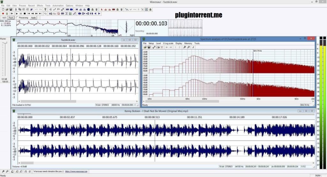Save the file using the floppy disk icon
Screen dimensions: 327x177
(11, 9)
